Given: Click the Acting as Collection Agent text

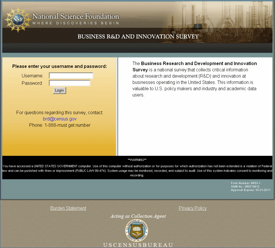Looking at the screenshot, I should 138,216.
